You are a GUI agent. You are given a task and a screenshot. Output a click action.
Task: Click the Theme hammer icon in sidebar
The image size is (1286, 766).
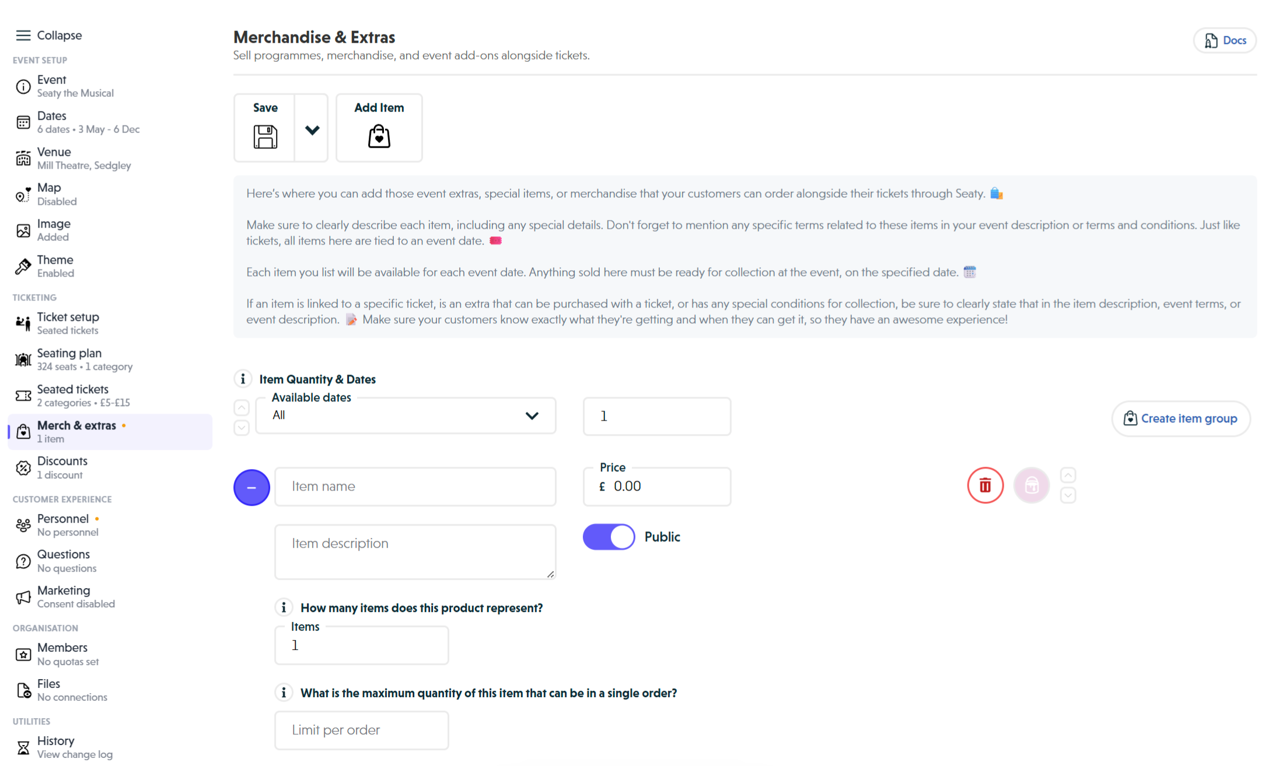23,266
